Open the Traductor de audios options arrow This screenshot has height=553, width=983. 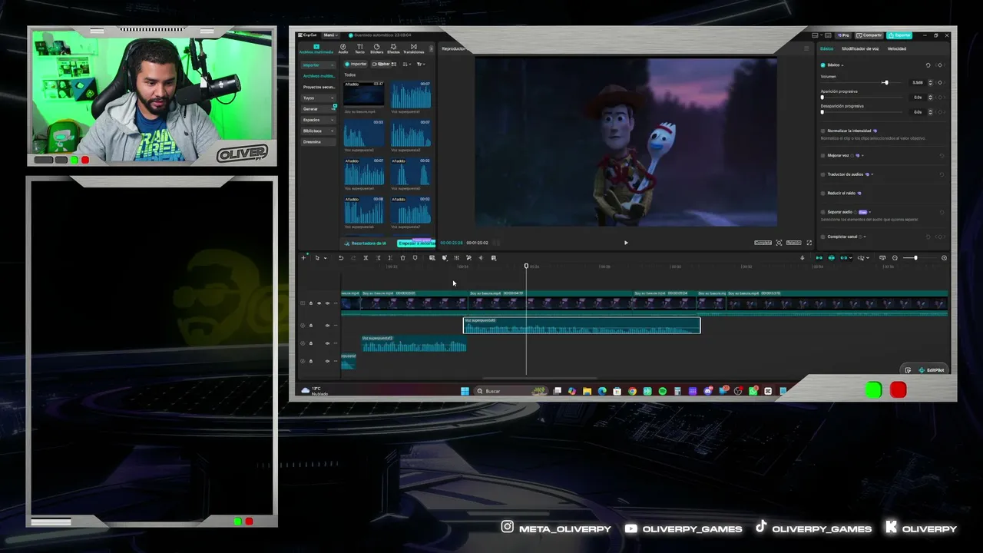[x=872, y=174]
